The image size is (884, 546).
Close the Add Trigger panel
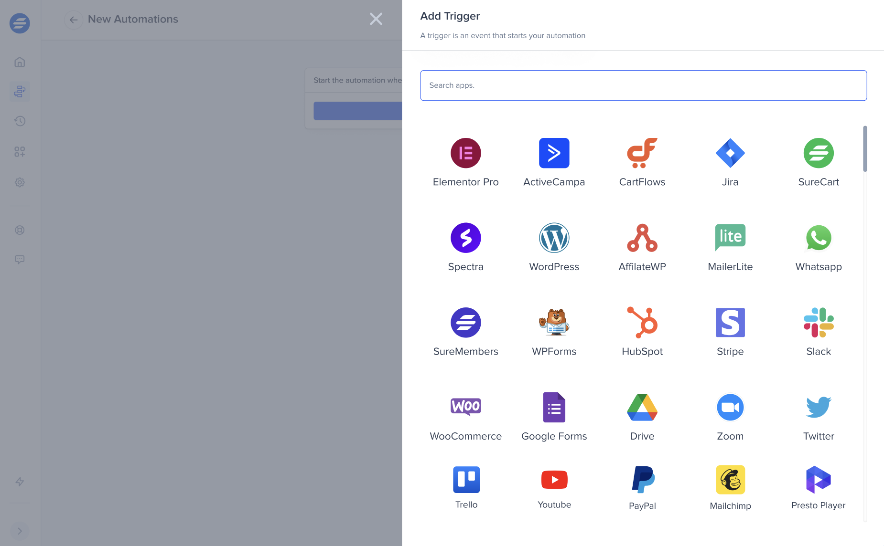click(x=376, y=19)
